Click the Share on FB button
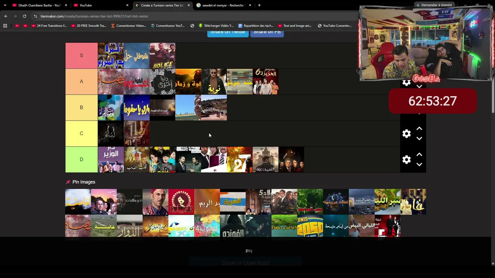The height and width of the screenshot is (278, 495). coord(267,32)
